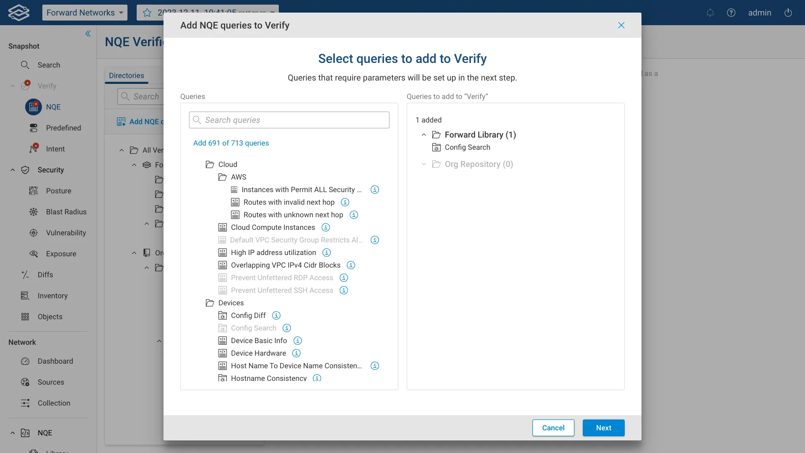This screenshot has height=453, width=805.
Task: Click info icon beside Prevent Unfettered SSH Access
Action: 344,290
